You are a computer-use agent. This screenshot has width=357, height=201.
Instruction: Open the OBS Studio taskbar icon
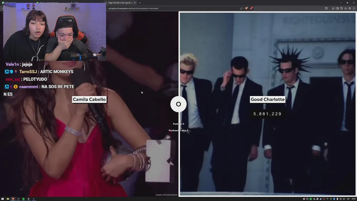pyautogui.click(x=18, y=199)
